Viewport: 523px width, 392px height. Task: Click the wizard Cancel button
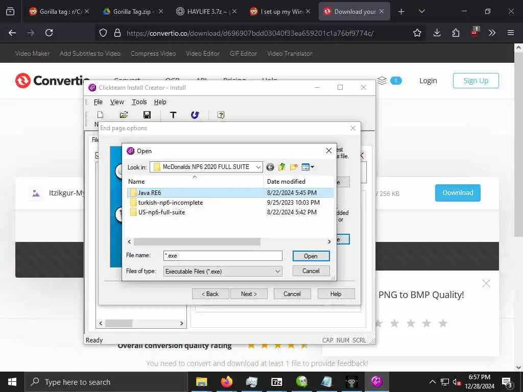point(292,293)
